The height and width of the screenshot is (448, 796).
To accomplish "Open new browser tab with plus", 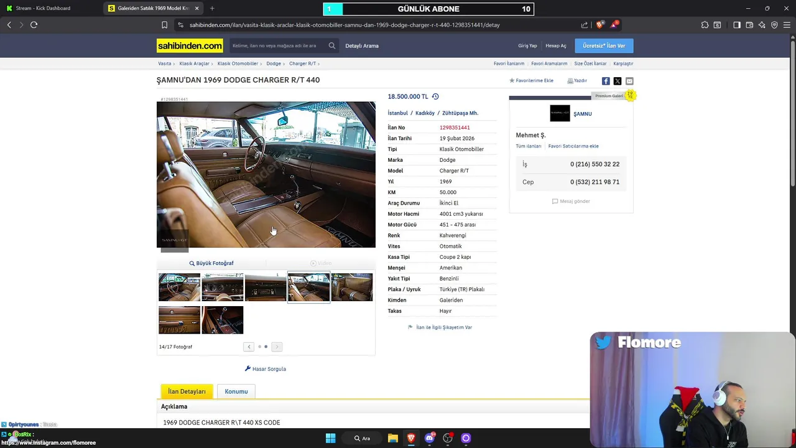I will point(212,8).
